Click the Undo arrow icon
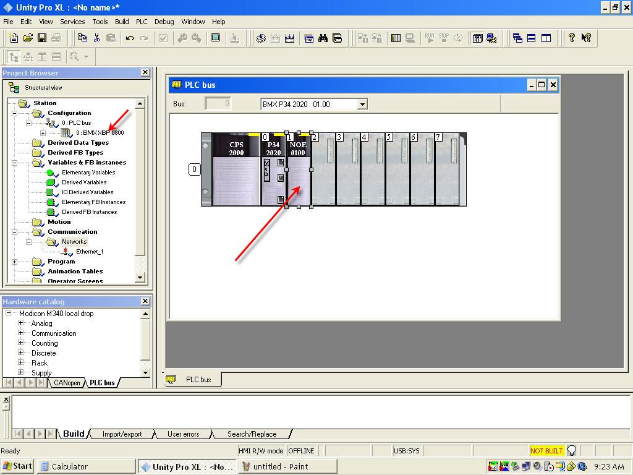 click(130, 38)
